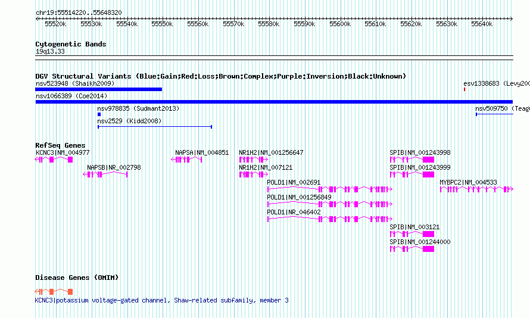The width and height of the screenshot is (530, 318).
Task: Click the RefSeq Genes track title
Action: (x=60, y=145)
